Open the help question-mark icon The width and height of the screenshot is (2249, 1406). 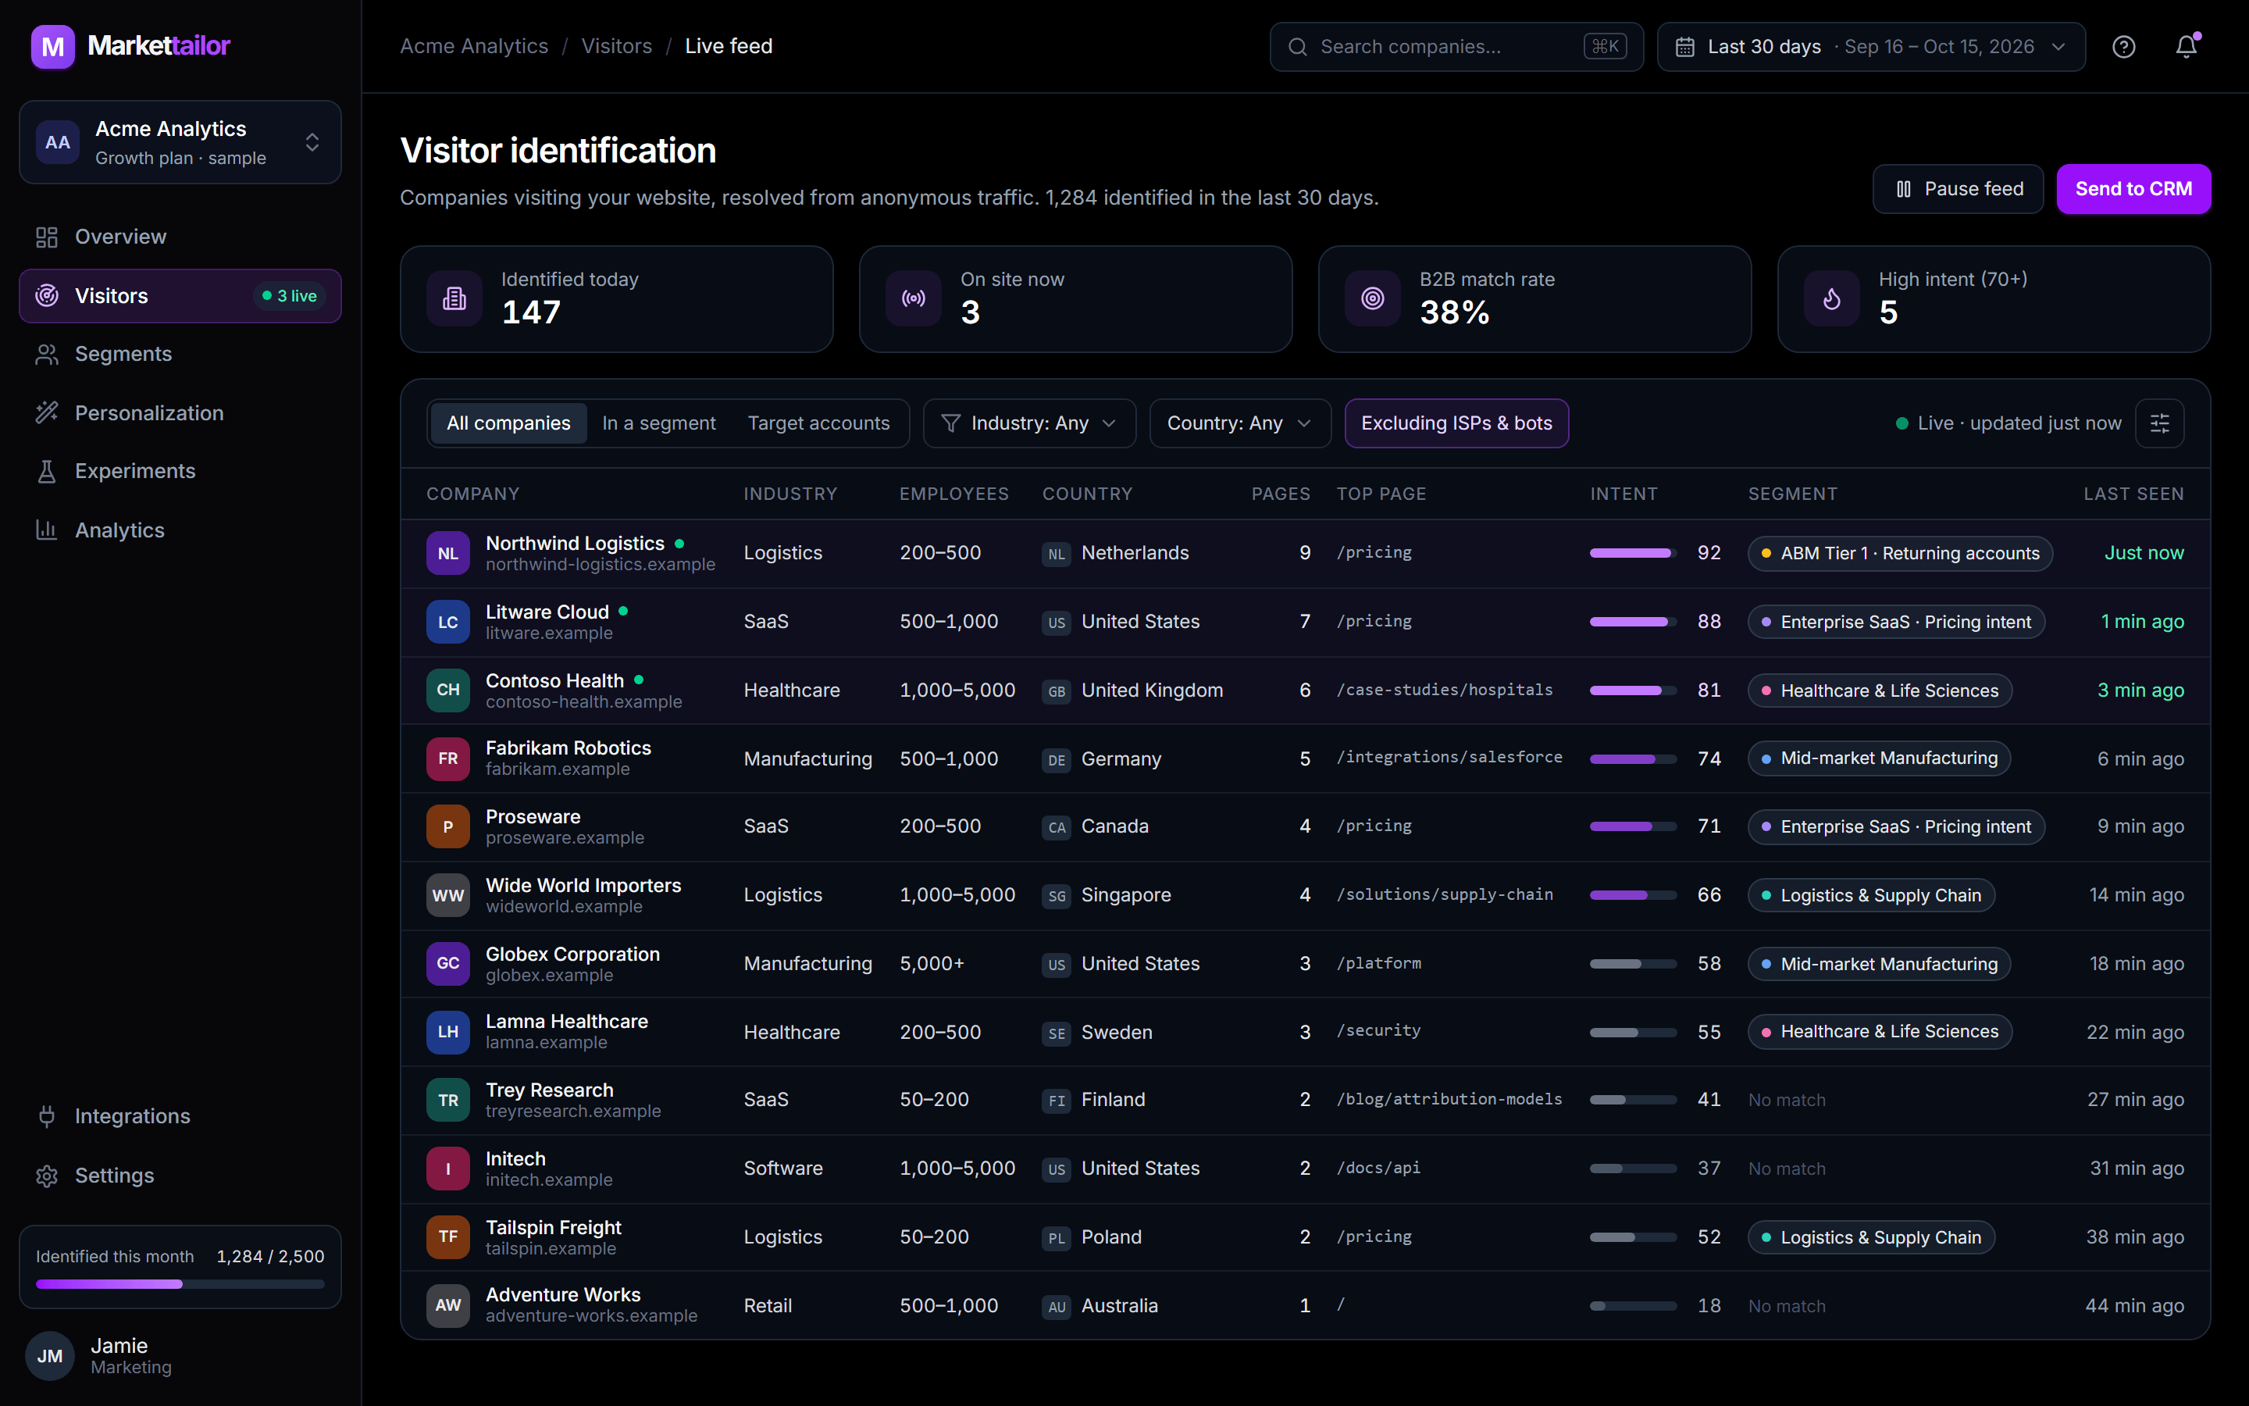pyautogui.click(x=2123, y=47)
